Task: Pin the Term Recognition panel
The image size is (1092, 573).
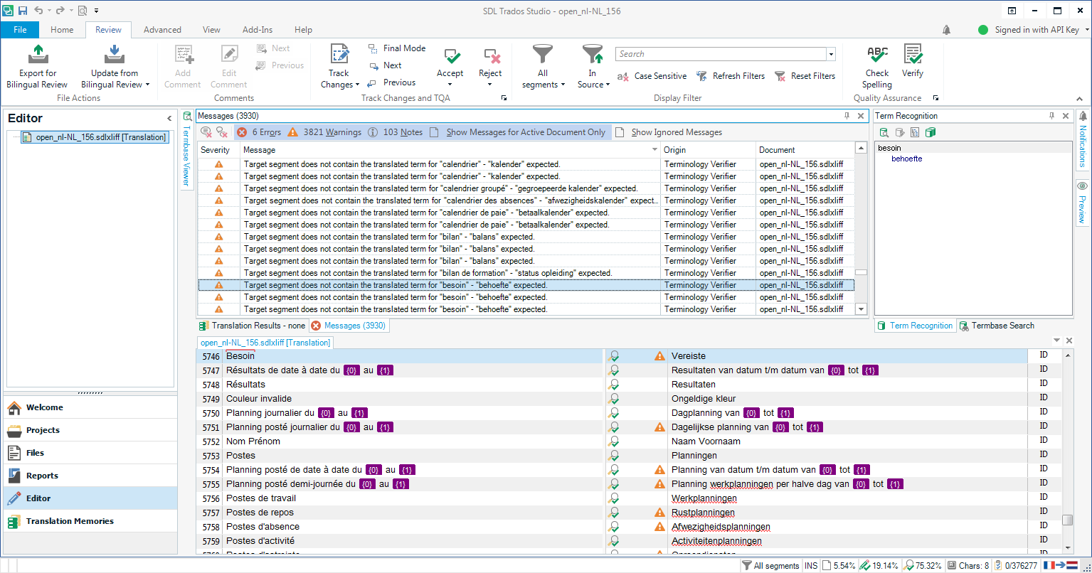Action: click(x=1052, y=116)
